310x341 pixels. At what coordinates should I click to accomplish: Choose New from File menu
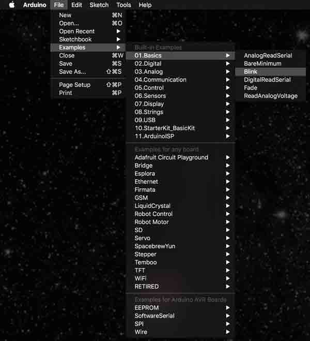coord(88,15)
